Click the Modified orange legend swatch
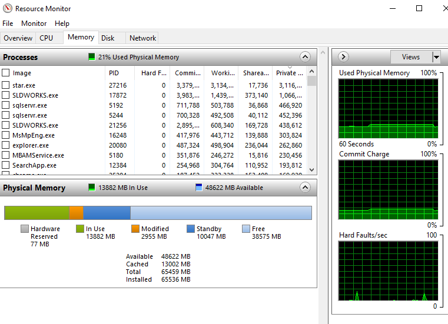Screen dimensions: 448x324 click(x=135, y=229)
